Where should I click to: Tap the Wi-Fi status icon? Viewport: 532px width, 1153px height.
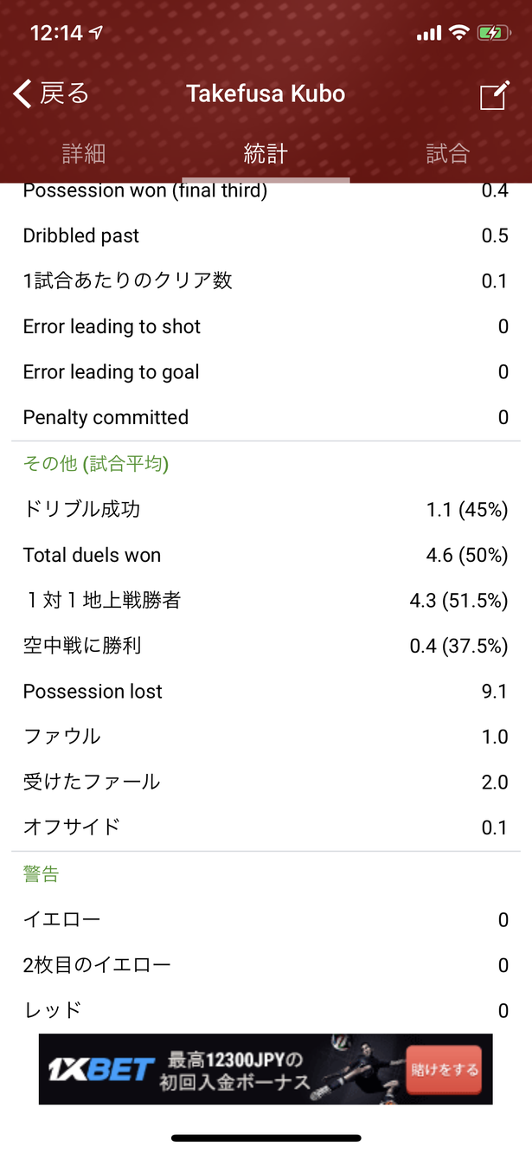tap(458, 34)
